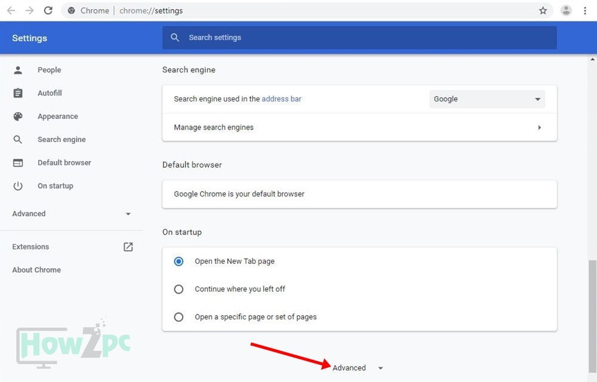Open Appearance in the sidebar
Screen dimensions: 597x382
57,116
